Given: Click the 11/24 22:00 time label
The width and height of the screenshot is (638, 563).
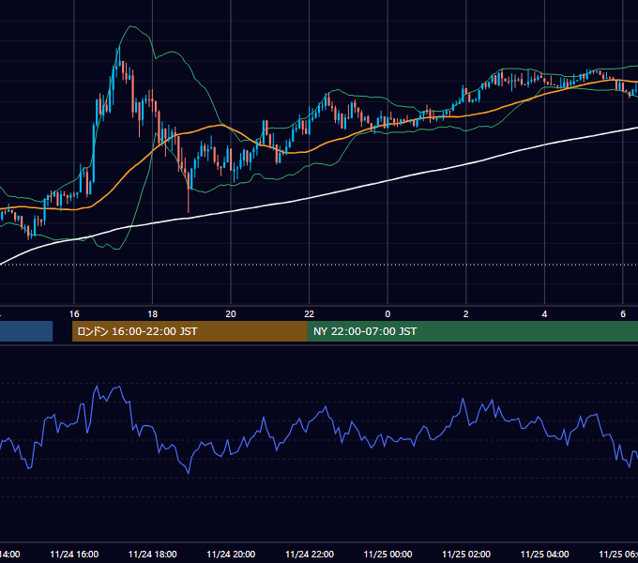Looking at the screenshot, I should [x=310, y=554].
